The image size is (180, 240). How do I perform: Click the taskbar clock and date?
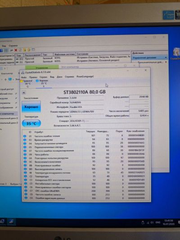[x=169, y=222]
